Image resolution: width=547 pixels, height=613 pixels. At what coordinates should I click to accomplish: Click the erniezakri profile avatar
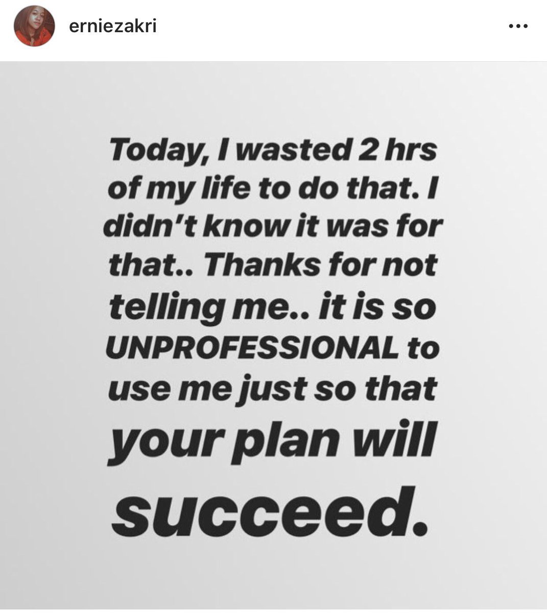(35, 27)
